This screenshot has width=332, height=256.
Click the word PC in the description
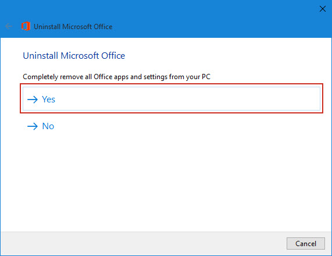[x=206, y=76]
